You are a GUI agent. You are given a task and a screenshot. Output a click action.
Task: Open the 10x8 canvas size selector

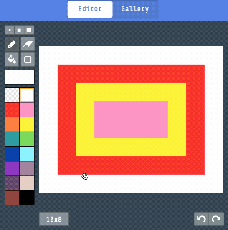[x=54, y=219]
